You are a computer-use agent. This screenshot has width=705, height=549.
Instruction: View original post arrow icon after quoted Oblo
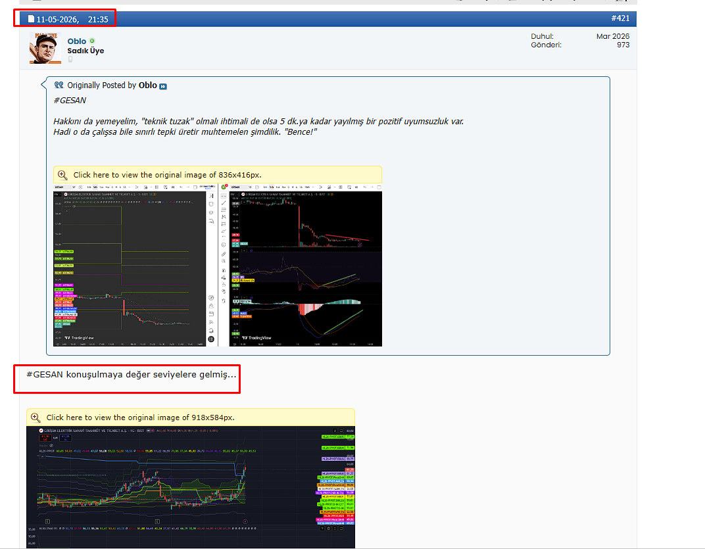pyautogui.click(x=163, y=86)
